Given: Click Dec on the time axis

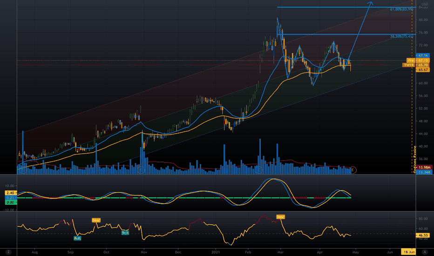Looking at the screenshot, I should click(178, 252).
